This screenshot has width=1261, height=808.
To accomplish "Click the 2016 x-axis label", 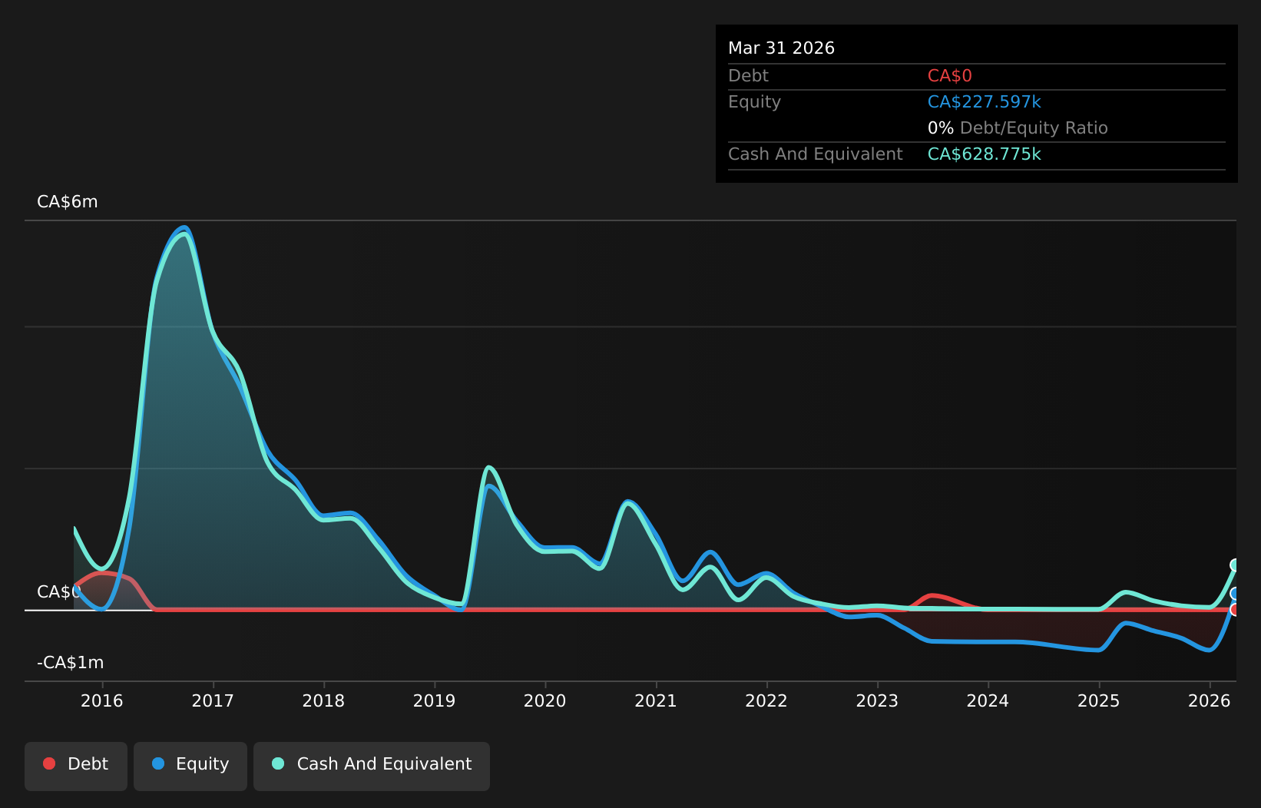I will click(x=102, y=700).
